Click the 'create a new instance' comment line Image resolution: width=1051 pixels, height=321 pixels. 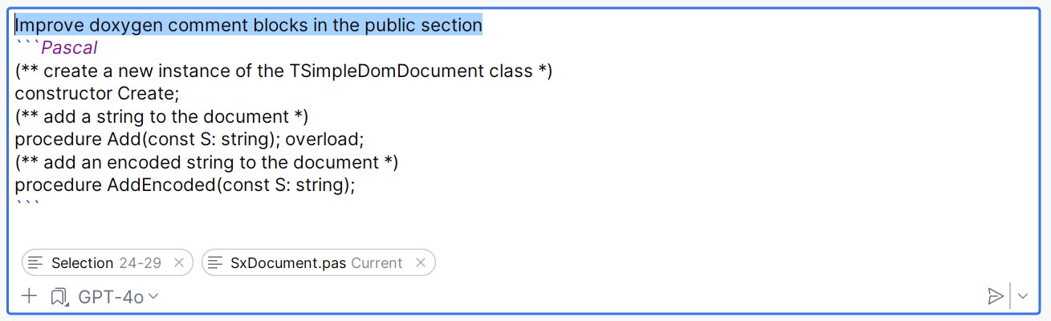283,71
